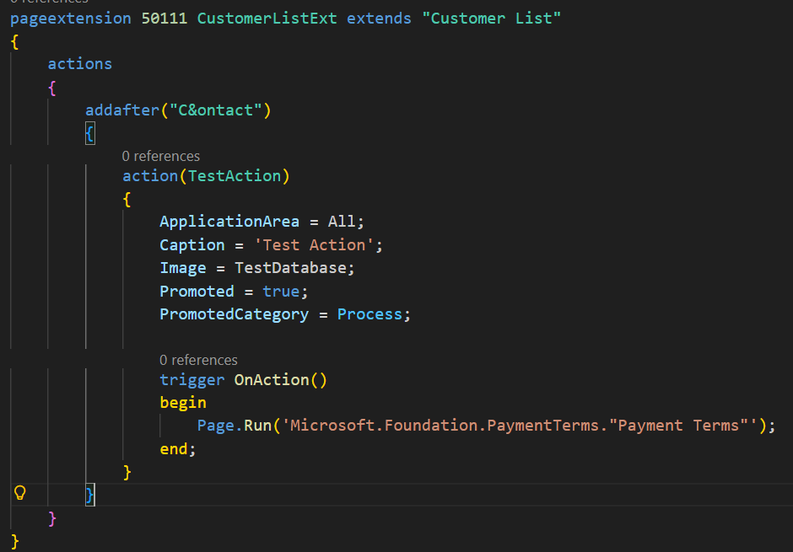Click the lightbulb code action icon
Image resolution: width=793 pixels, height=552 pixels.
click(x=20, y=493)
